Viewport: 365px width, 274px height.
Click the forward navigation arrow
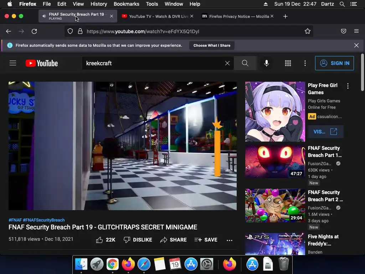click(x=21, y=31)
